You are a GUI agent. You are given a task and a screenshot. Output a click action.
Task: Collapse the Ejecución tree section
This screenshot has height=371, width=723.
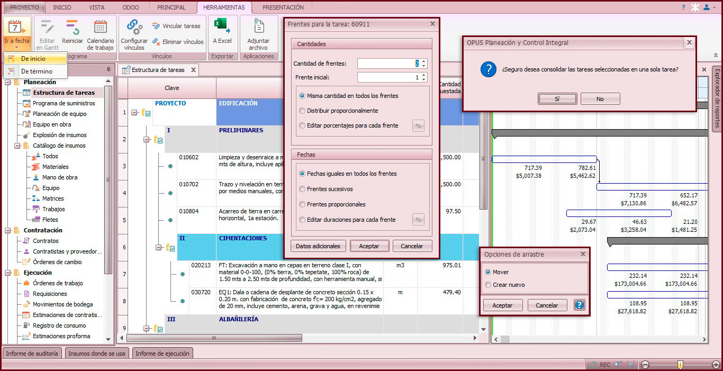[x=8, y=273]
